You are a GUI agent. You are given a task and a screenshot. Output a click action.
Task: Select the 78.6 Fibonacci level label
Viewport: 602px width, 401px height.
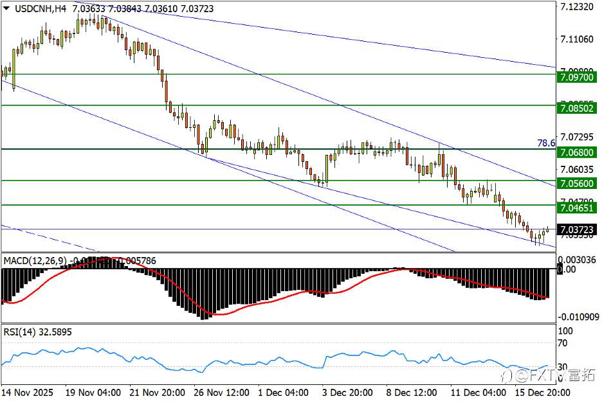546,143
